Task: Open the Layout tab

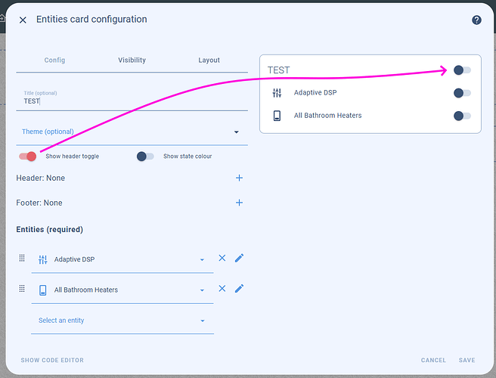Action: [x=209, y=60]
